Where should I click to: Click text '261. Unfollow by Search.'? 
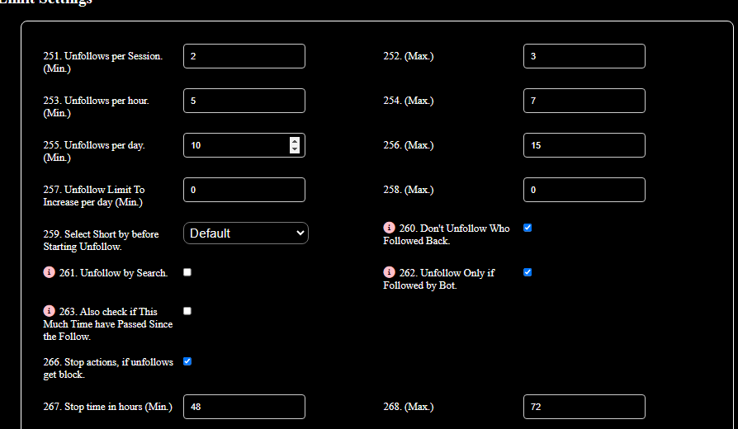click(x=113, y=273)
